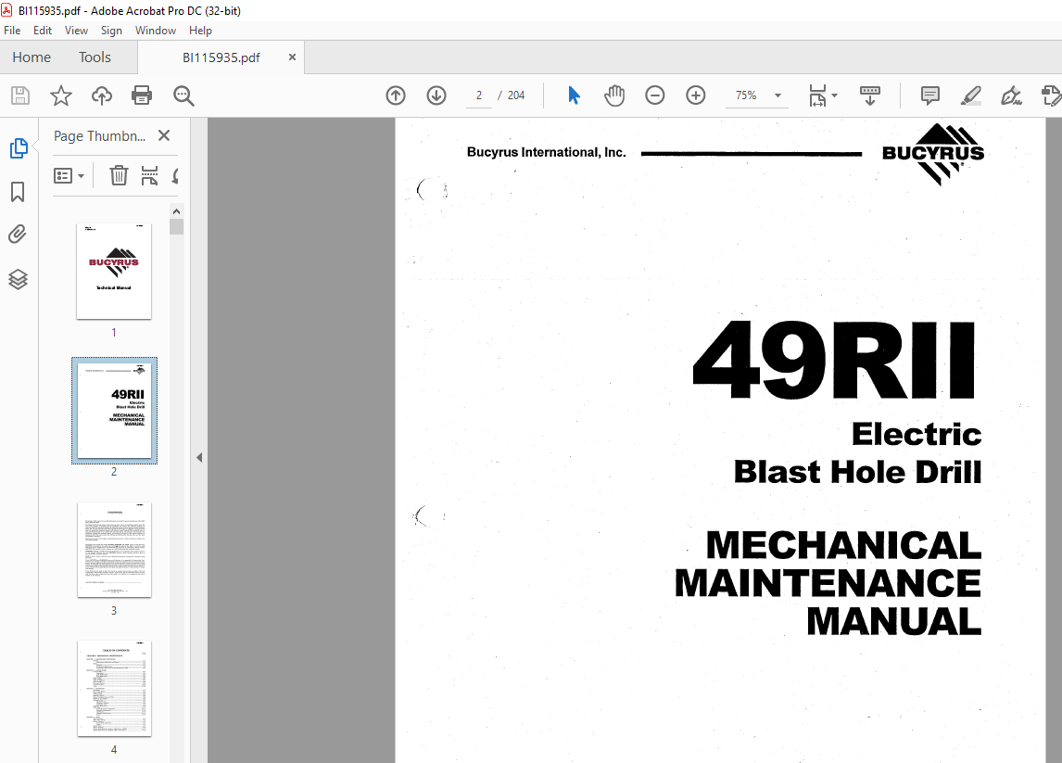Click the page number input field
Viewport: 1062px width, 763px height.
click(x=479, y=95)
